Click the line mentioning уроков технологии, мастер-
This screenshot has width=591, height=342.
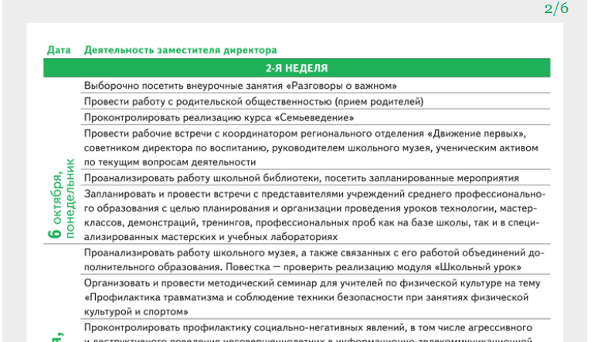click(x=304, y=208)
